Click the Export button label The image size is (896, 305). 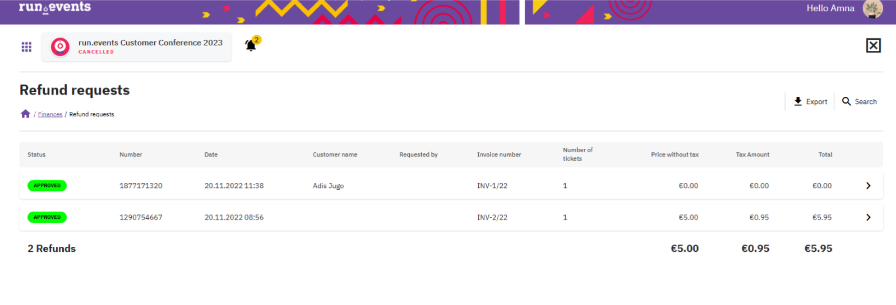[816, 102]
